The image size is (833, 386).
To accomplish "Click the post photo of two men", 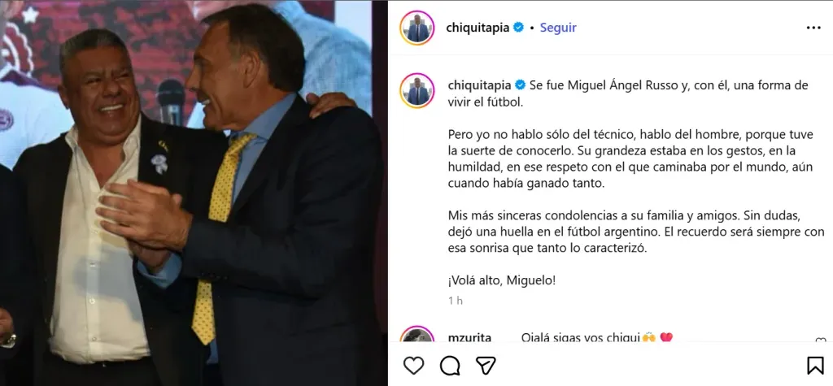I will tap(194, 193).
